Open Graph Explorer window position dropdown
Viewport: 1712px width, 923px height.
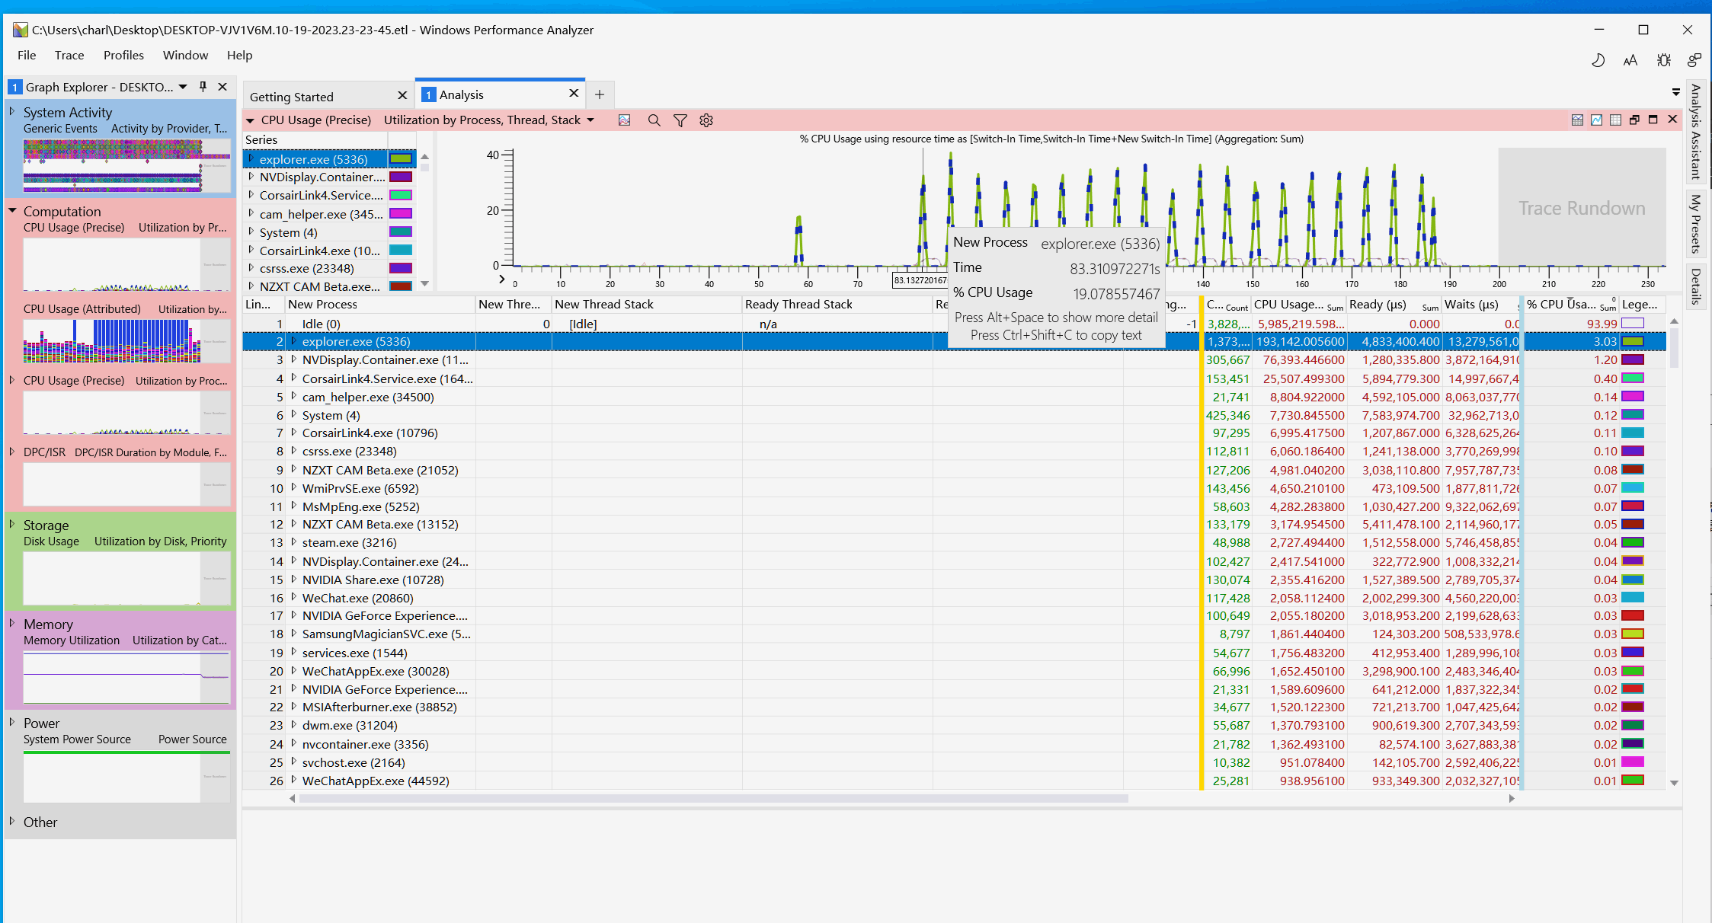183,87
